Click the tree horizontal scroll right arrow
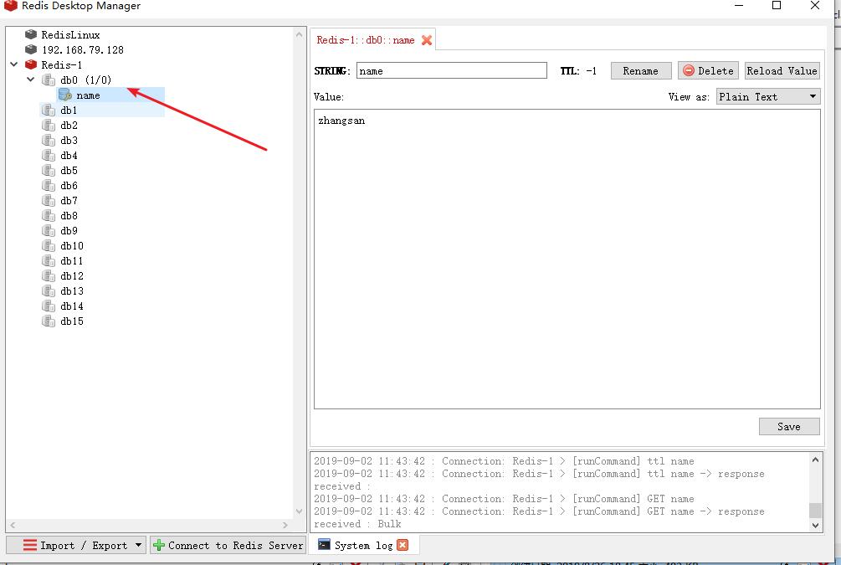841x565 pixels. coord(285,525)
